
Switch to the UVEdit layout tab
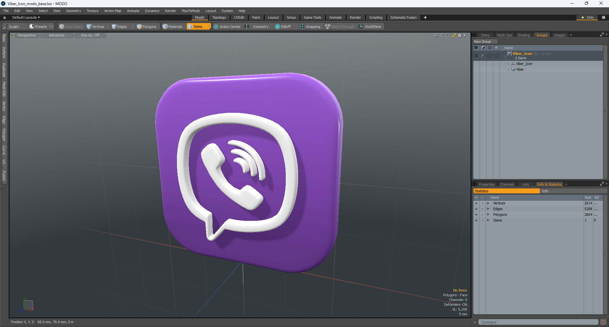click(x=239, y=17)
